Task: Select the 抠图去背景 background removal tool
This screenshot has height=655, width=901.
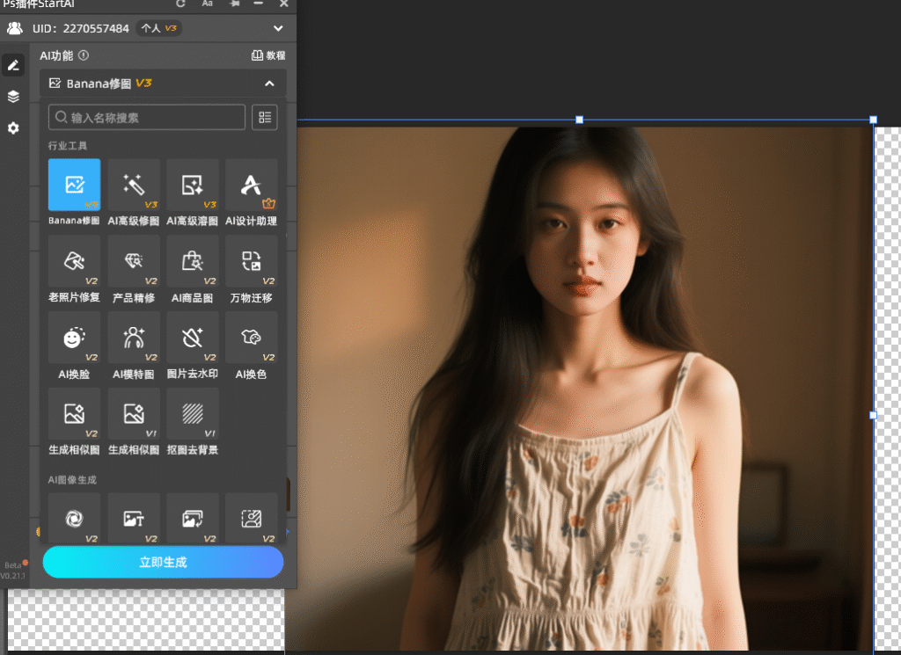Action: (193, 413)
